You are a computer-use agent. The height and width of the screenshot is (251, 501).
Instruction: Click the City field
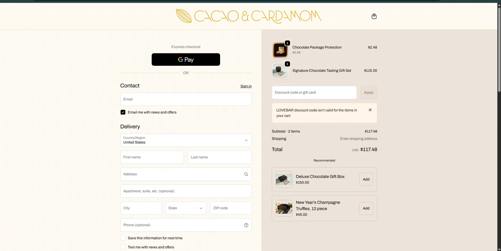point(141,208)
